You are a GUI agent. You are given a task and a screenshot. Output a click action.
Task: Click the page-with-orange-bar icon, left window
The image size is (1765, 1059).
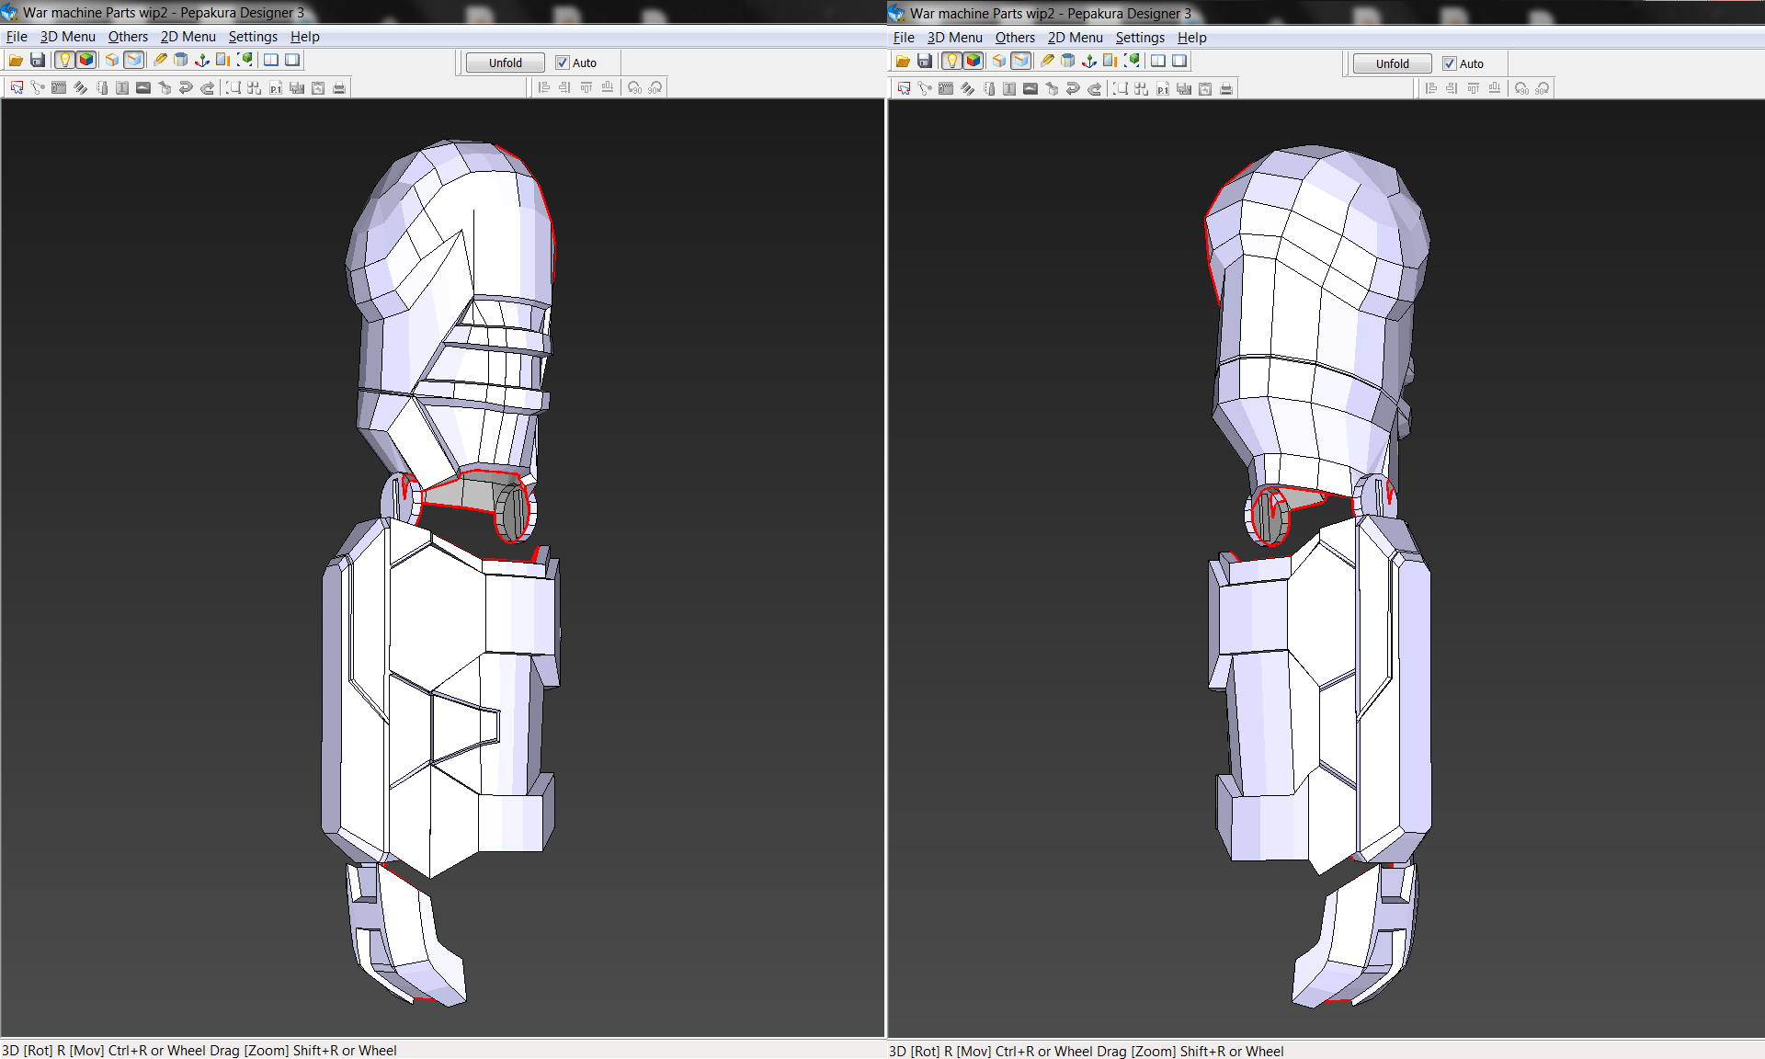pyautogui.click(x=223, y=60)
